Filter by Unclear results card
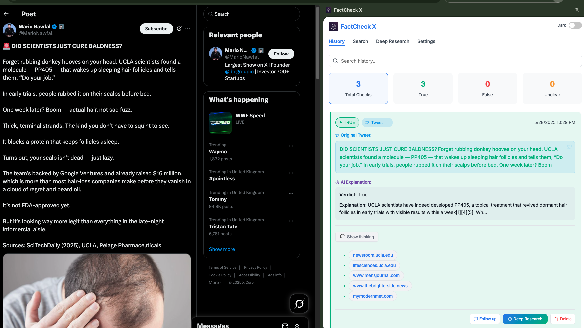584x328 pixels. (x=552, y=88)
